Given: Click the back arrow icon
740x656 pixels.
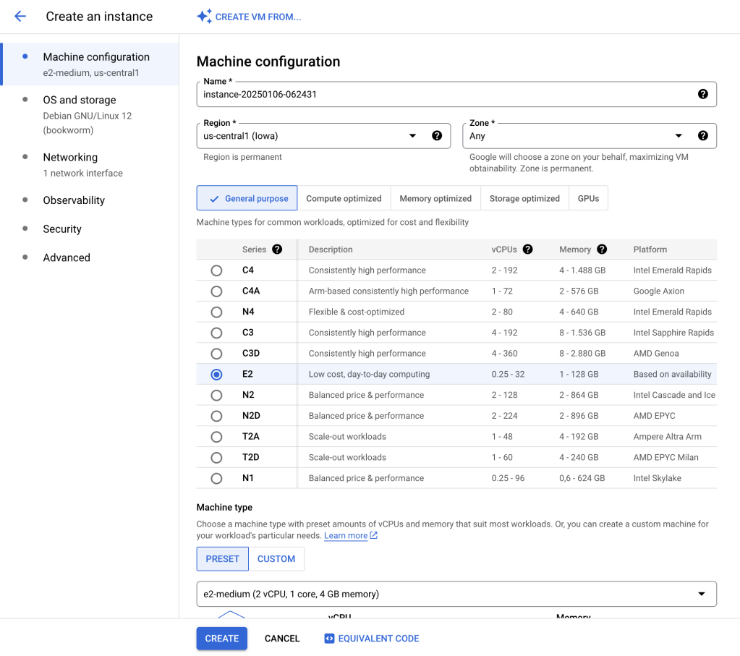Looking at the screenshot, I should (20, 17).
